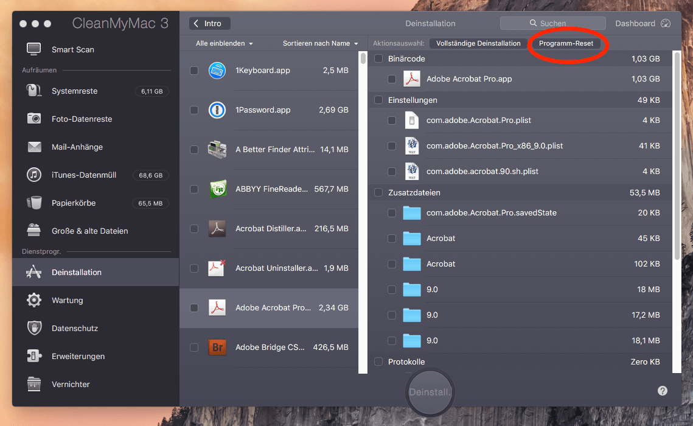Click the com.adobe.Acrobat.Pro.savedState folder icon
The height and width of the screenshot is (426, 693).
(411, 212)
